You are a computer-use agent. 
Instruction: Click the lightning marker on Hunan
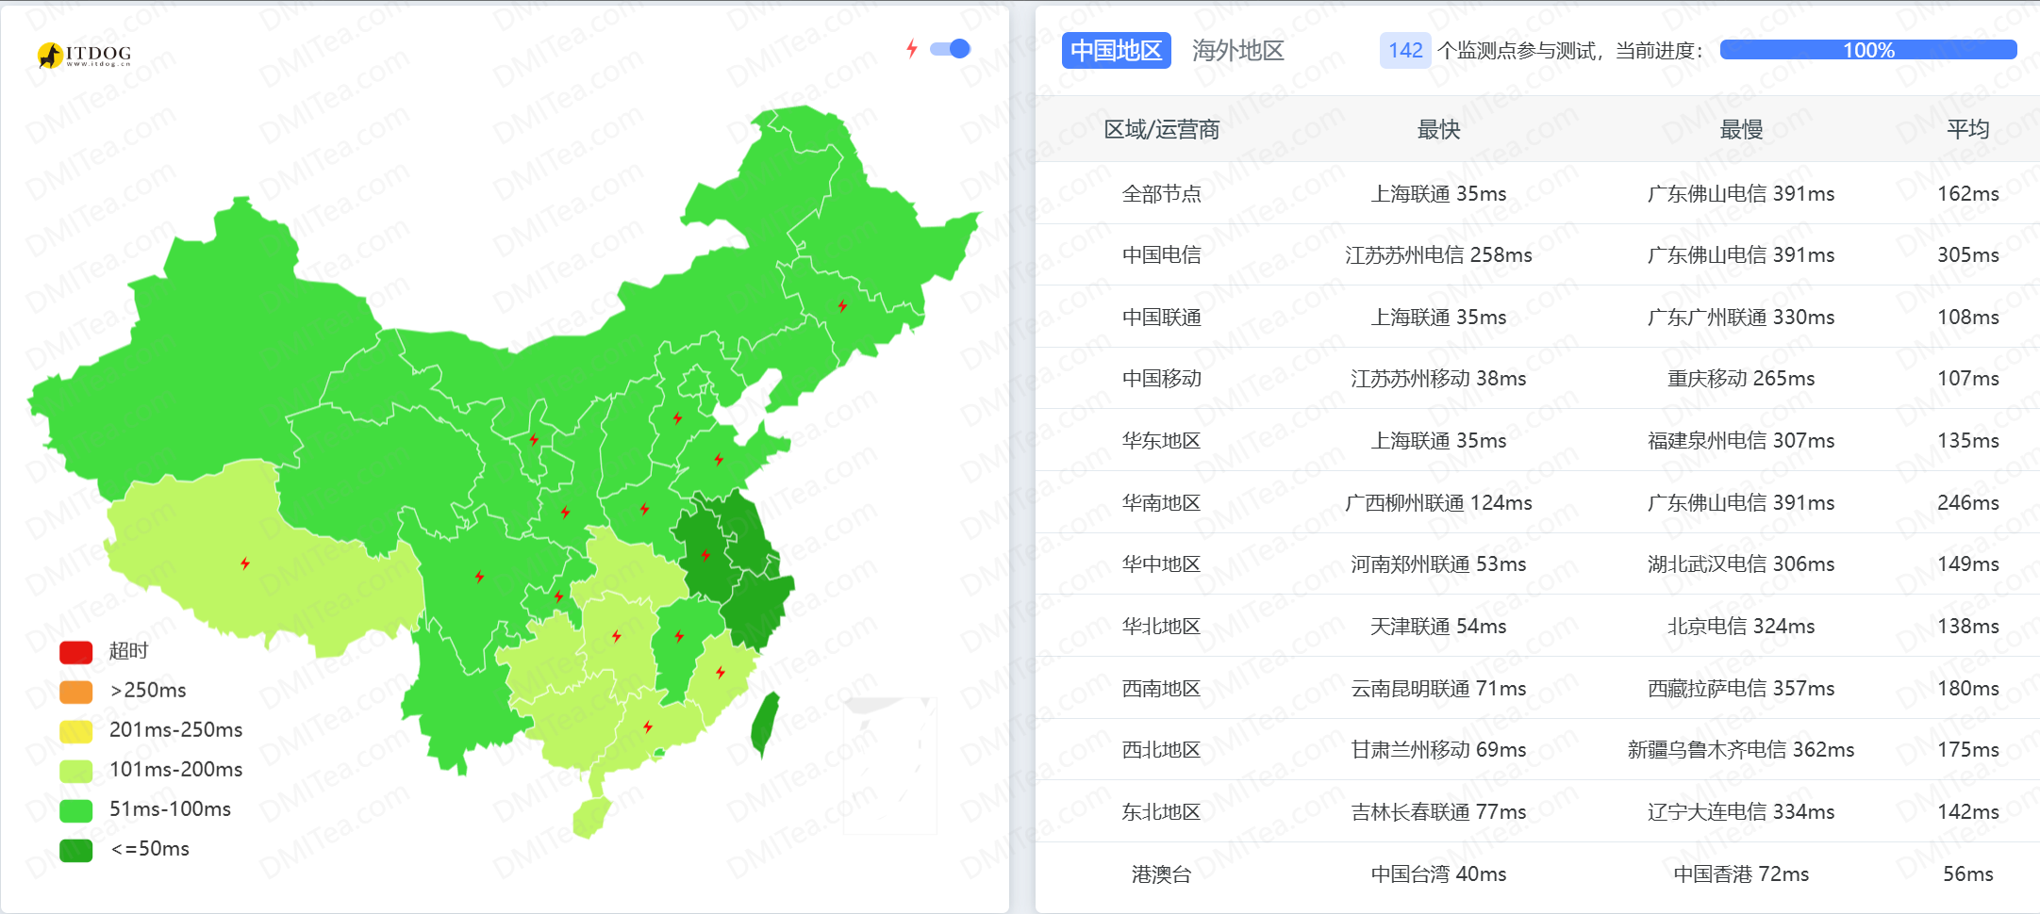(x=617, y=636)
